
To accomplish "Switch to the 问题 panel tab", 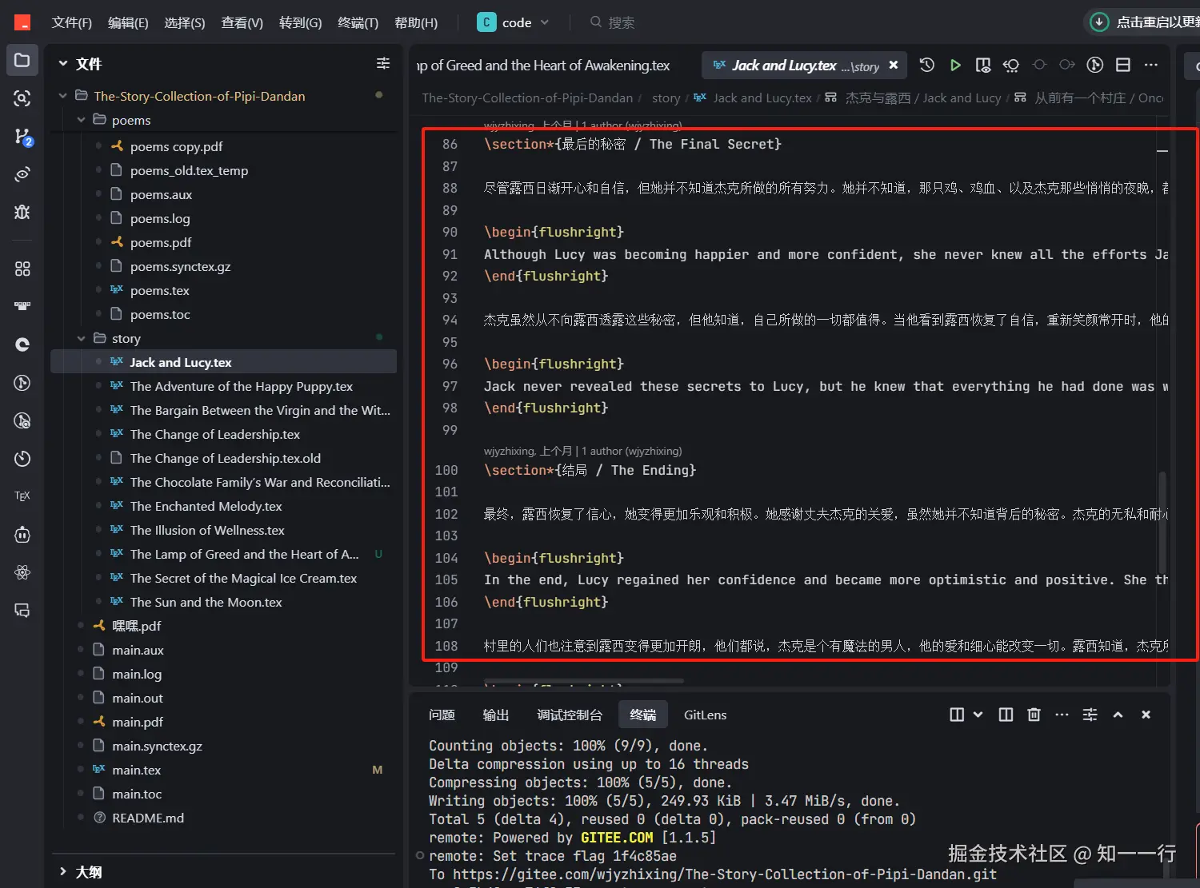I will pyautogui.click(x=442, y=715).
